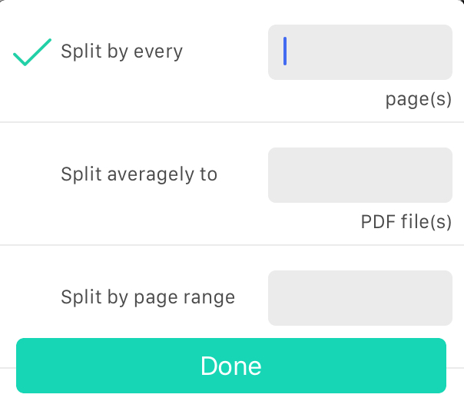
Task: Choose the "Split averagely to" option
Action: [x=139, y=174]
